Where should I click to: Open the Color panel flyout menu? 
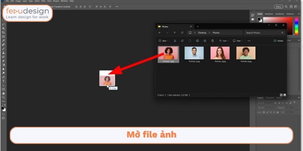pos(299,14)
